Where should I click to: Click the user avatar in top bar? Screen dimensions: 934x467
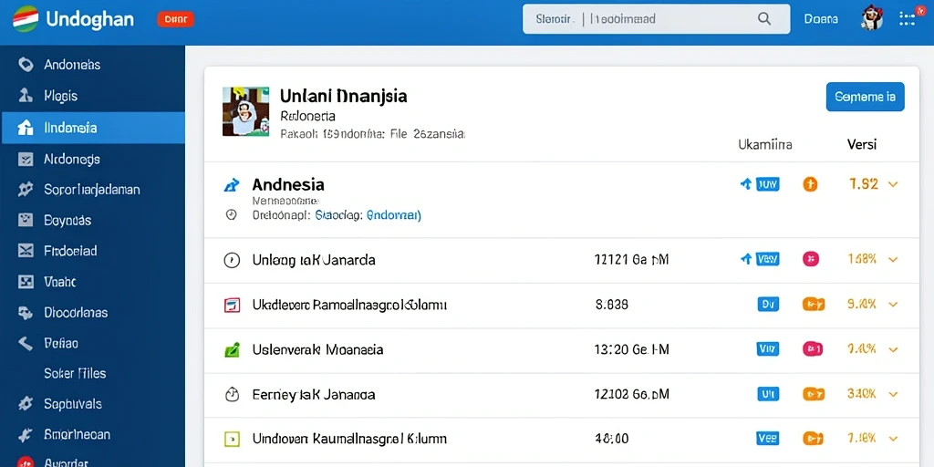pyautogui.click(x=871, y=18)
